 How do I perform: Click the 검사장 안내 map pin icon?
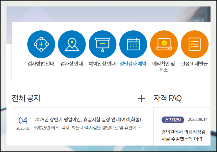(72, 44)
